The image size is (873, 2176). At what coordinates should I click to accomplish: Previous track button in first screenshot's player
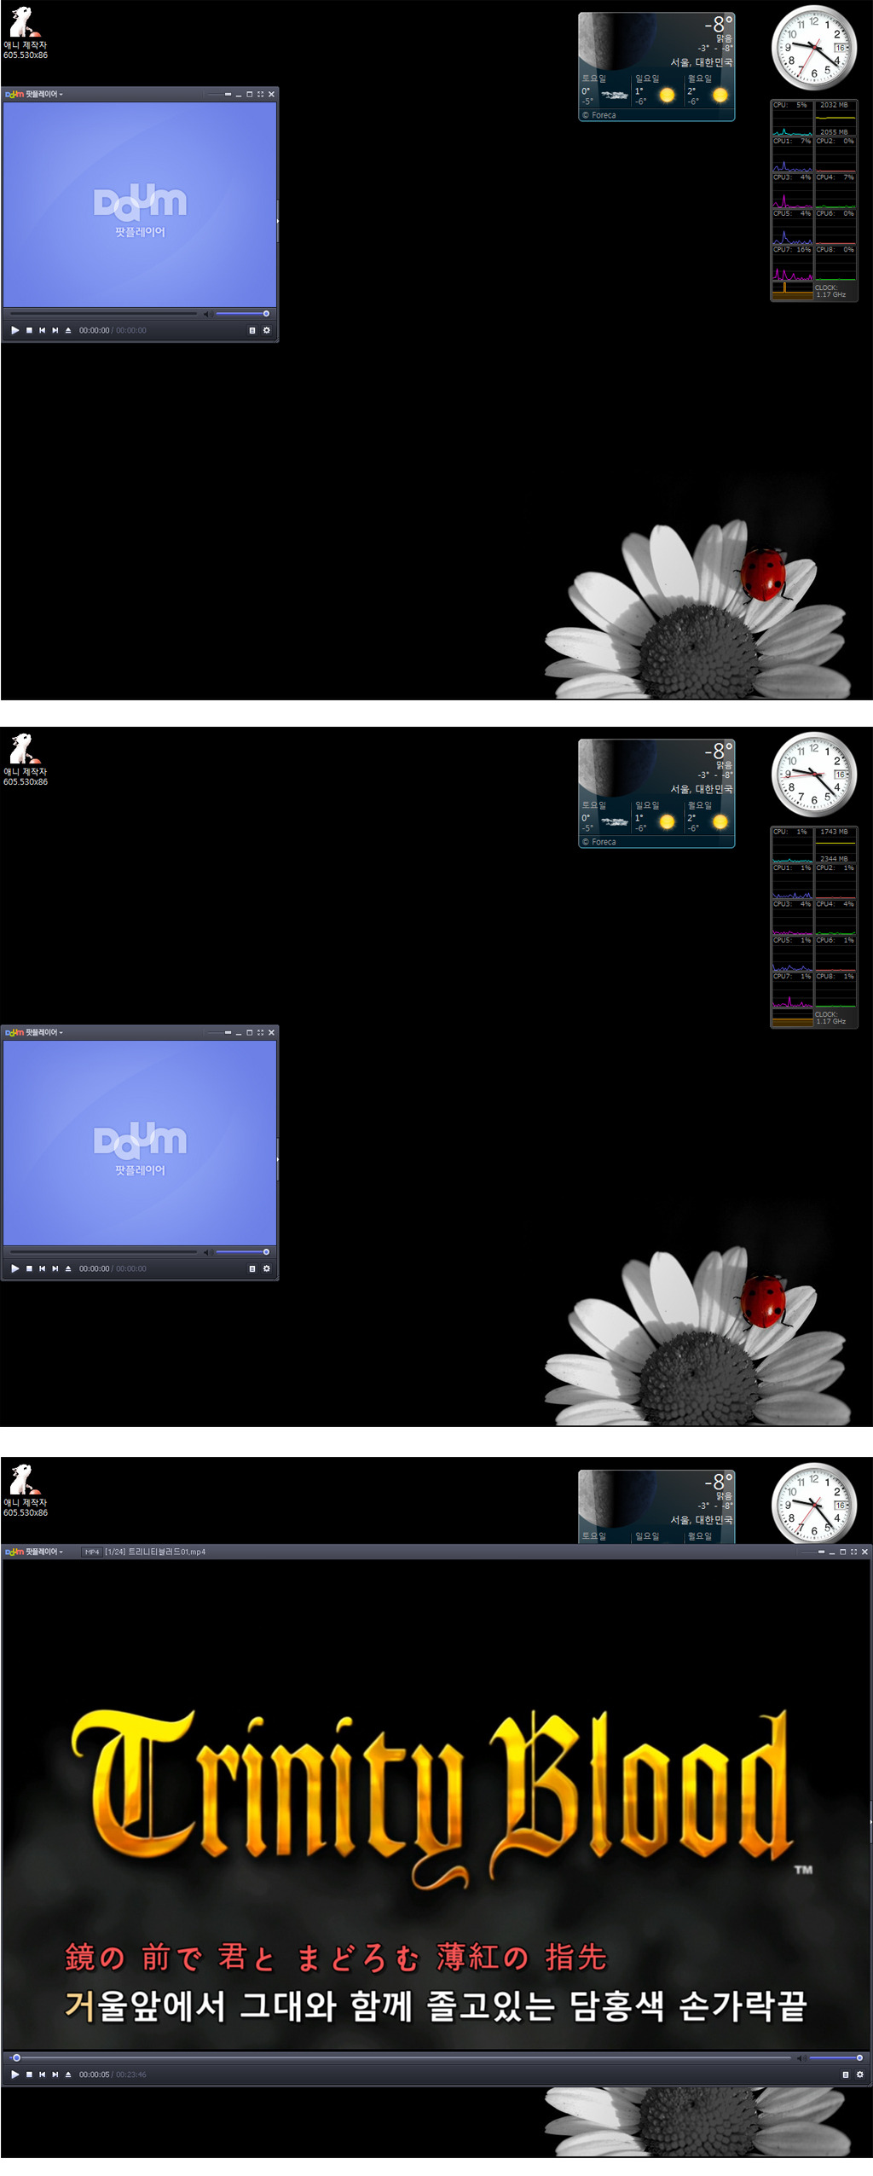(x=42, y=330)
